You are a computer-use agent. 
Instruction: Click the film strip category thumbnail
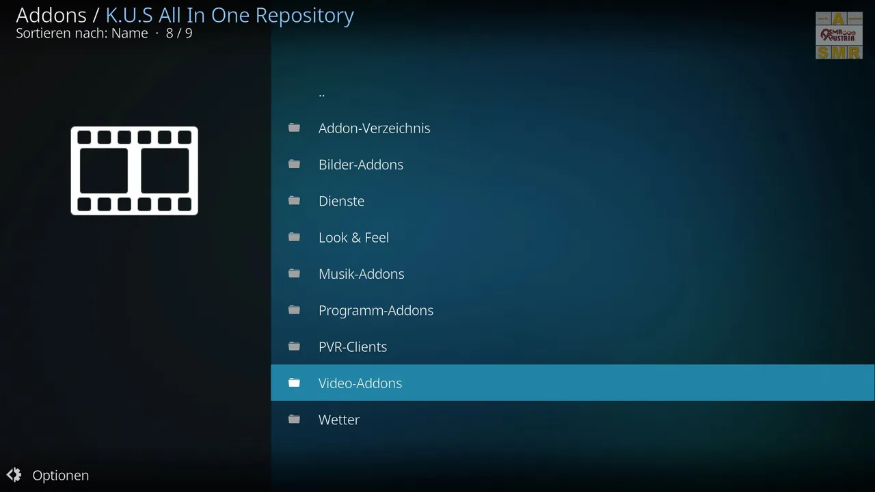134,171
